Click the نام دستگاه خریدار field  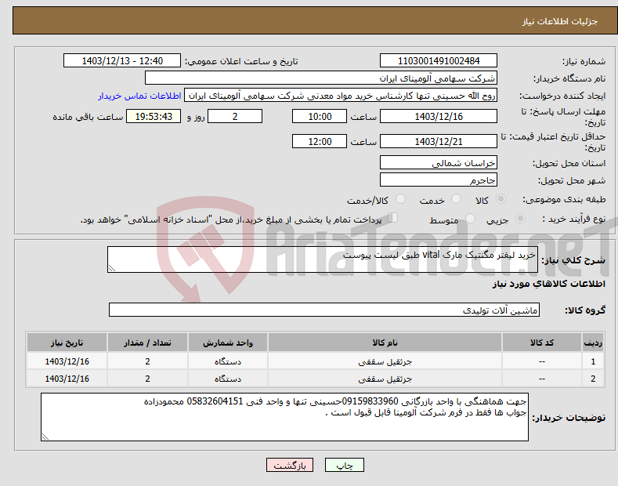pyautogui.click(x=321, y=78)
